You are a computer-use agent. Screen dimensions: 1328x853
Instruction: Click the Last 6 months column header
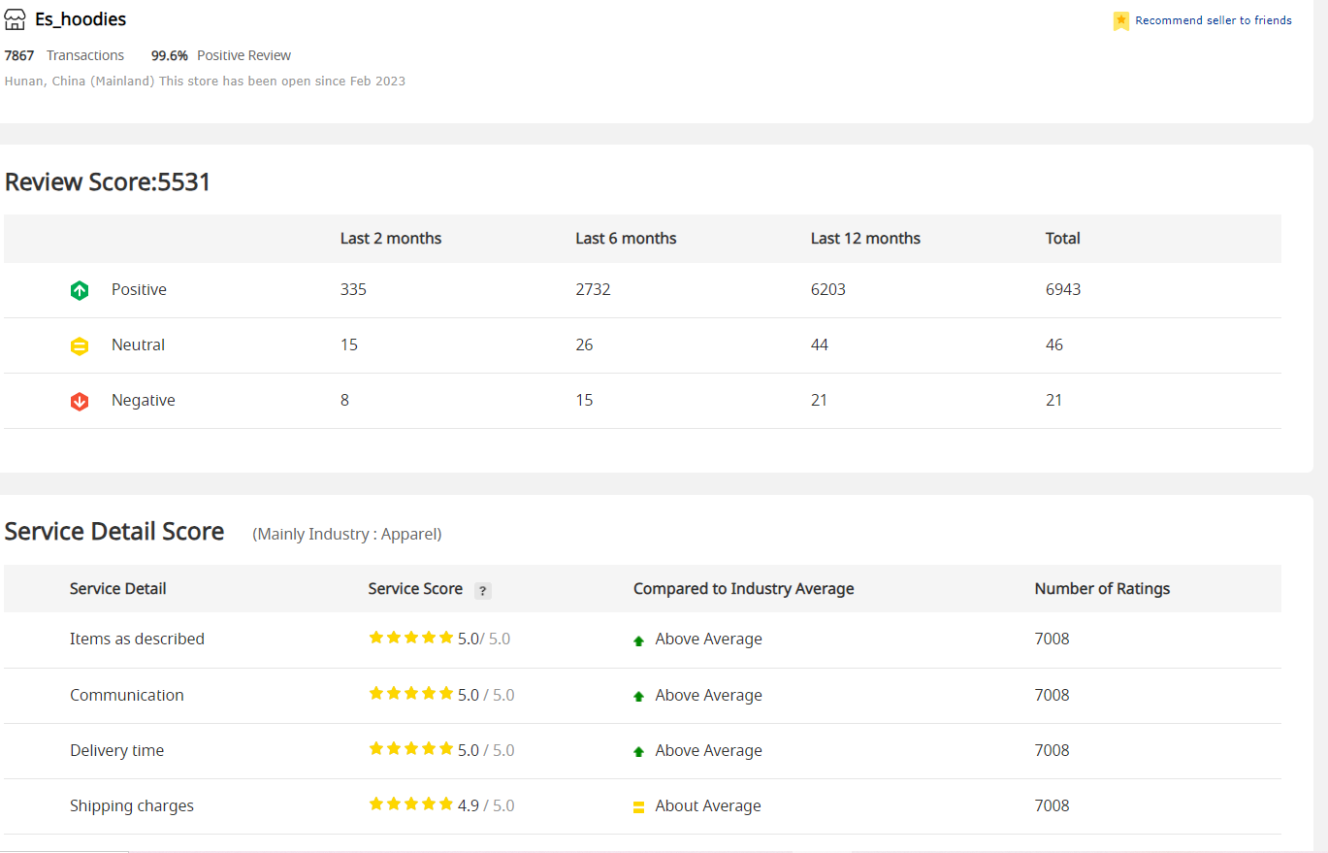(626, 238)
